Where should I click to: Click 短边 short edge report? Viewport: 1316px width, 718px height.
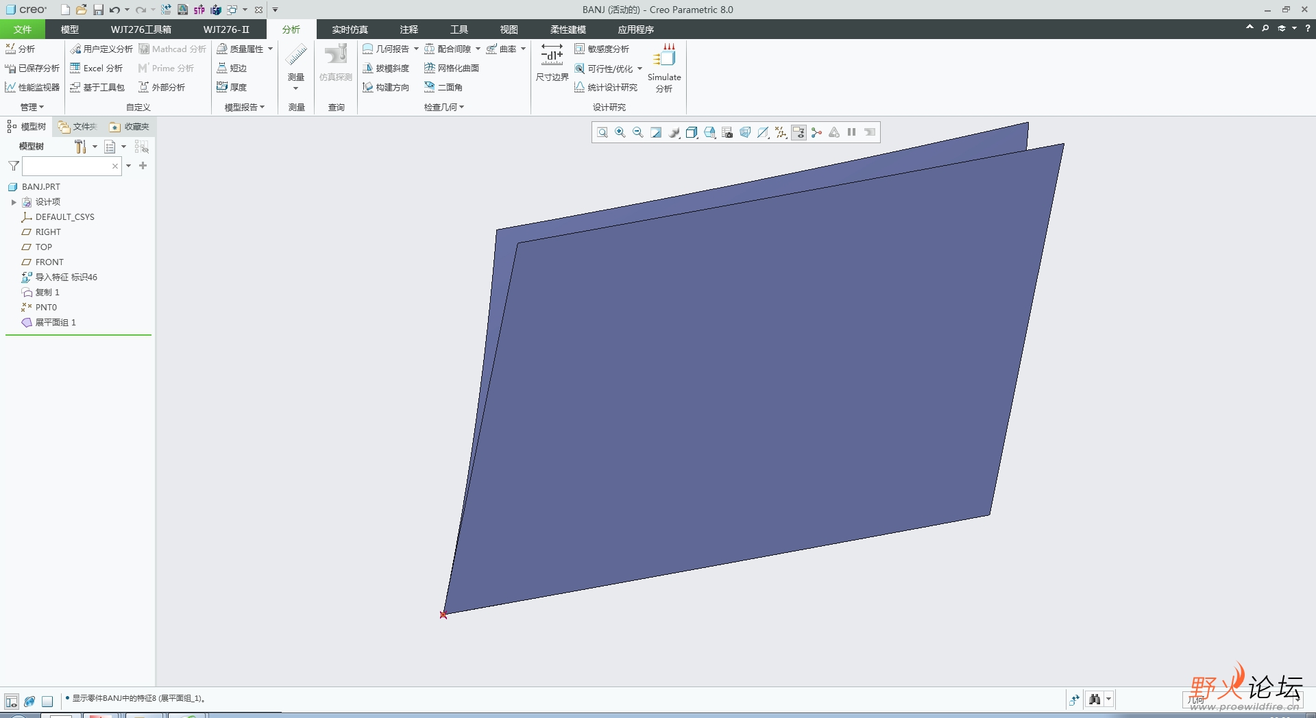coord(232,68)
